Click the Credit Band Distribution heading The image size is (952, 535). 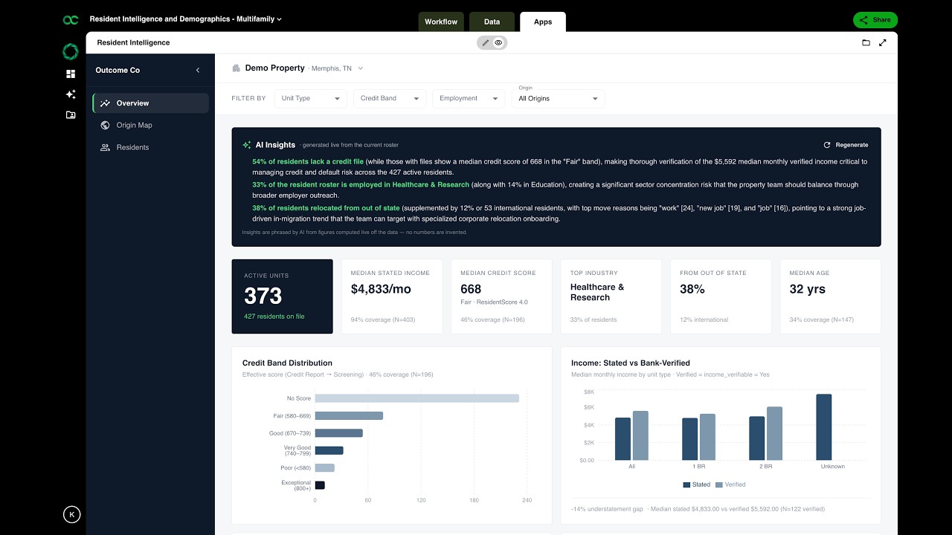tap(287, 363)
